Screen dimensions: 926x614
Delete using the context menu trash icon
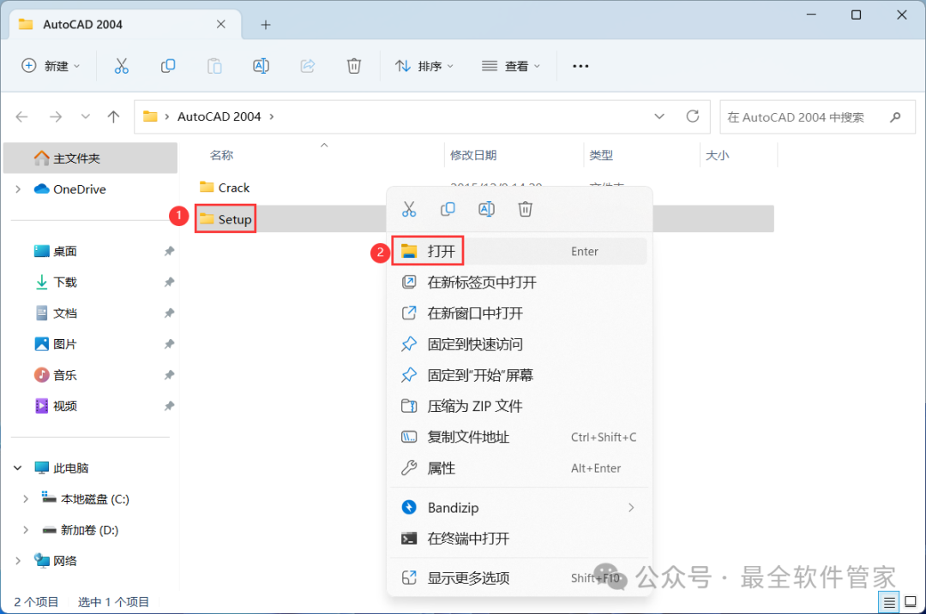(525, 209)
